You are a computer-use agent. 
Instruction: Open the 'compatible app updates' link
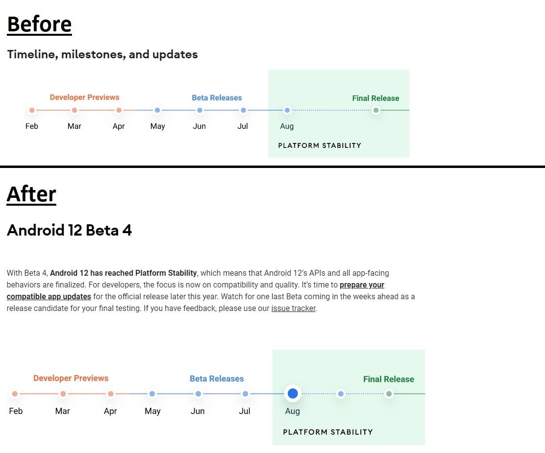point(48,297)
